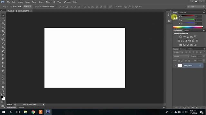Switch to the Swatches tab
Viewport: 206px width, 115px height.
183,12
